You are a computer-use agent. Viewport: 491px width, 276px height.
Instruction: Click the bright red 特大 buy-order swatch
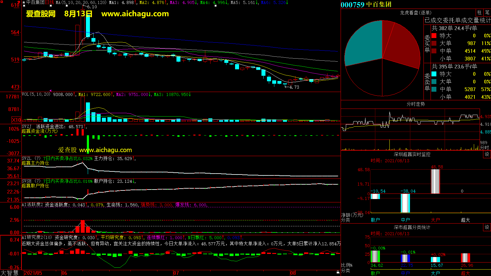tap(434, 36)
